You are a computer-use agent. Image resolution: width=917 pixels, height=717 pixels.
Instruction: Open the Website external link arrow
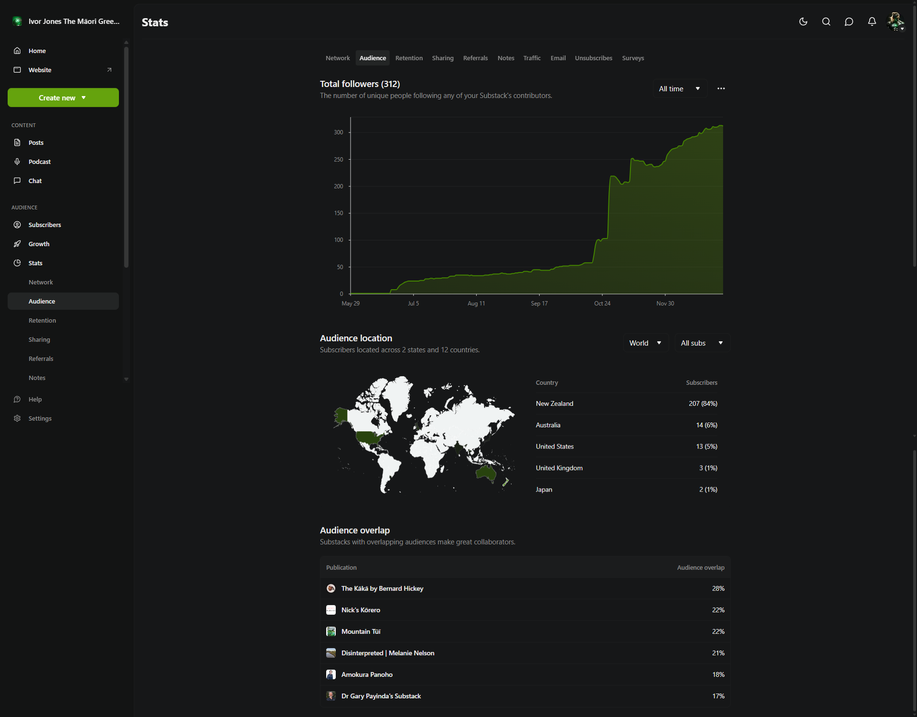click(x=109, y=70)
